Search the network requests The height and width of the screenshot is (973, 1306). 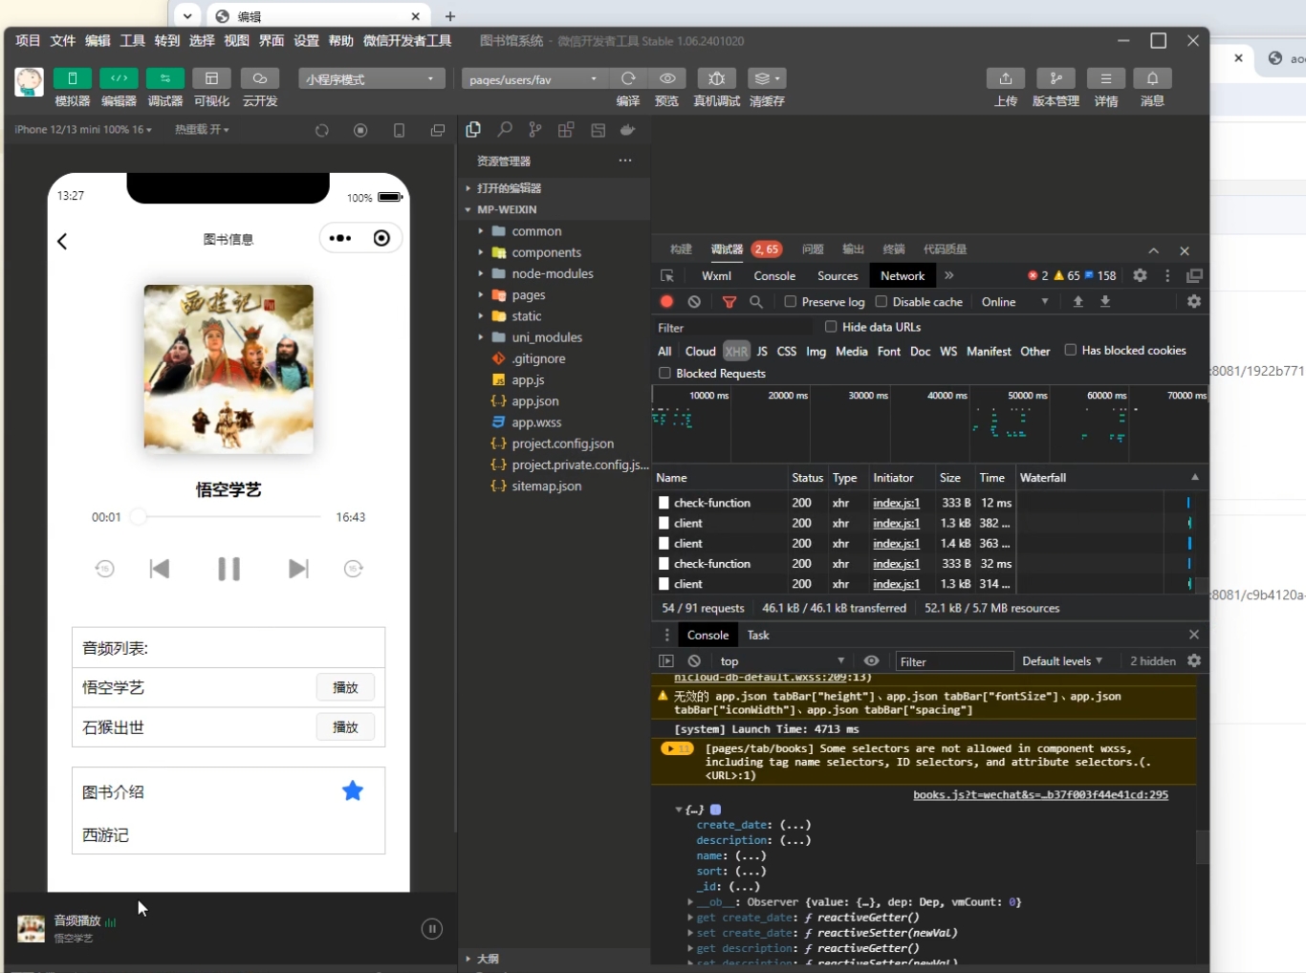tap(756, 301)
